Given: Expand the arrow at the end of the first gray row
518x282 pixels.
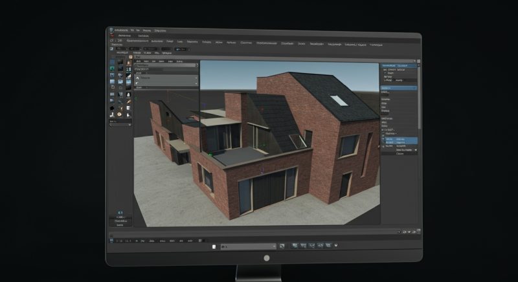Looking at the screenshot, I should [x=196, y=78].
